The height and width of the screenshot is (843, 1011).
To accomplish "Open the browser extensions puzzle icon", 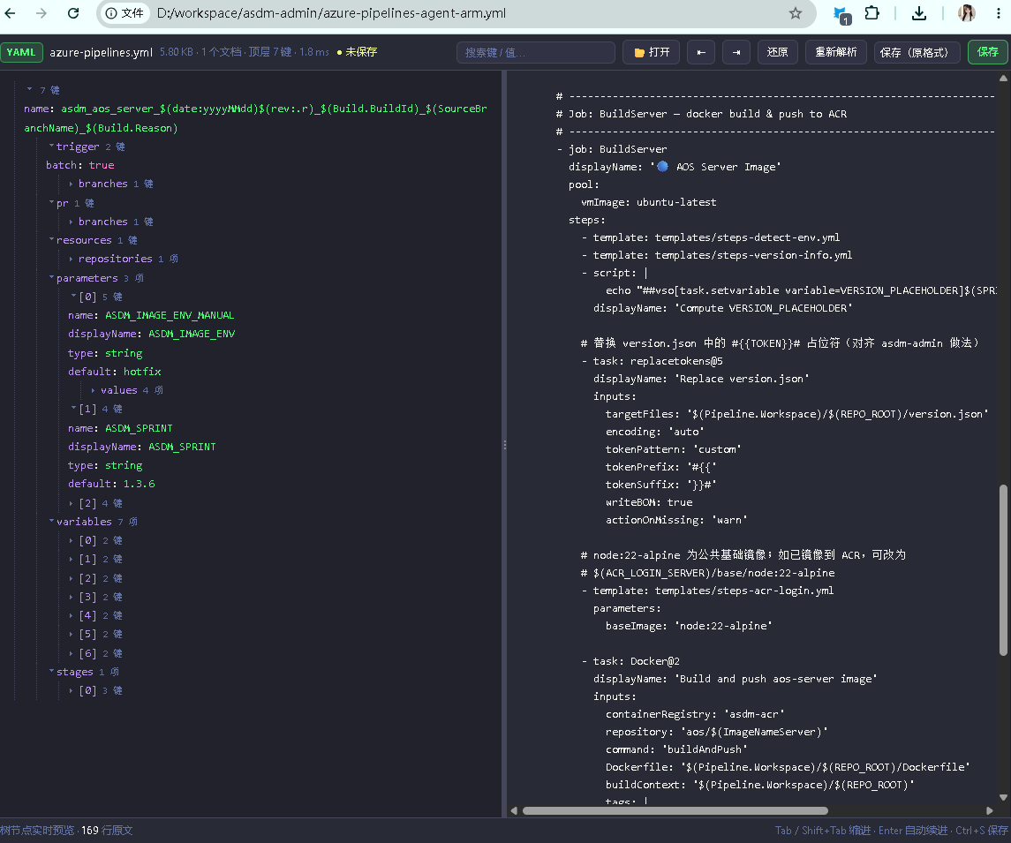I will coord(871,13).
